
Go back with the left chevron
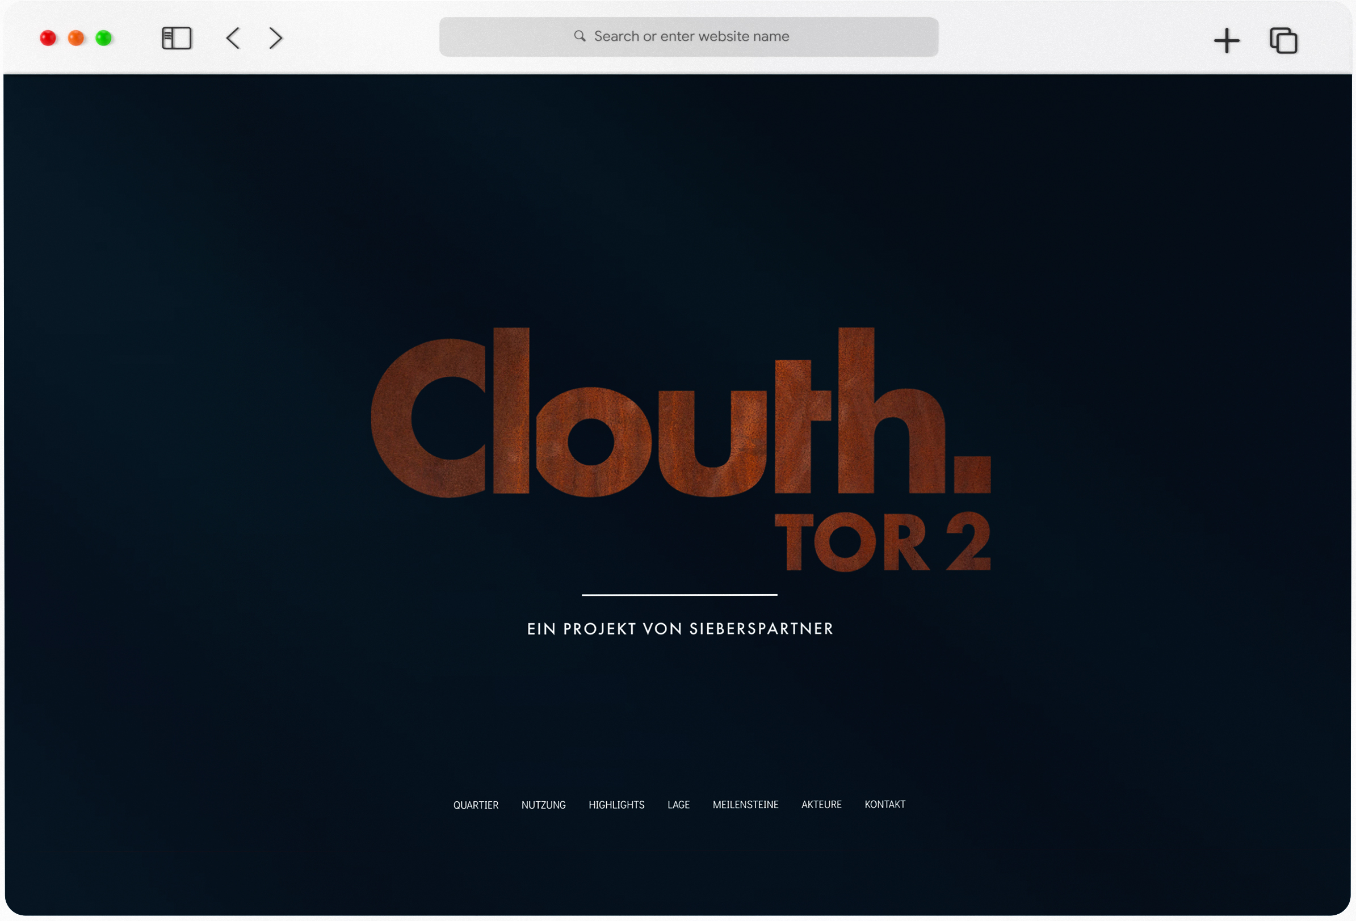click(x=233, y=39)
